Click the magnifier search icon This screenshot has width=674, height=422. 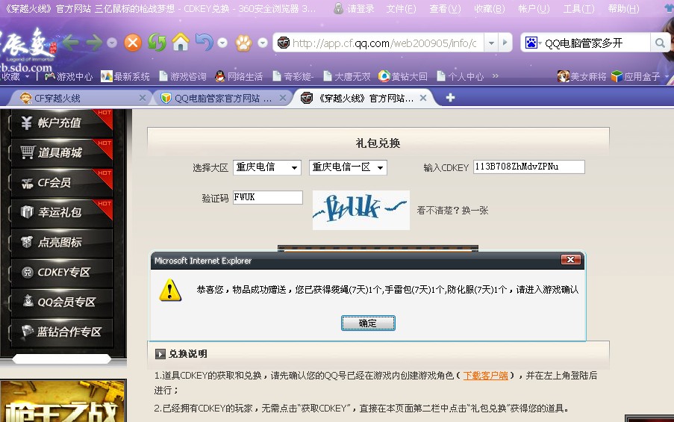(660, 43)
